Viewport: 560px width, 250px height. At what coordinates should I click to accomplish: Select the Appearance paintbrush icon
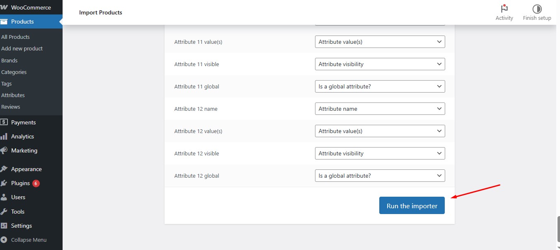click(x=4, y=169)
